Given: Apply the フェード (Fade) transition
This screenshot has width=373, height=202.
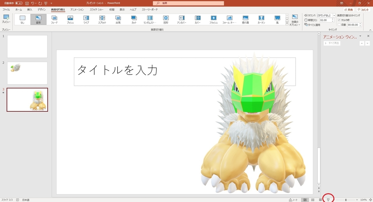Looking at the screenshot, I should pos(54,19).
